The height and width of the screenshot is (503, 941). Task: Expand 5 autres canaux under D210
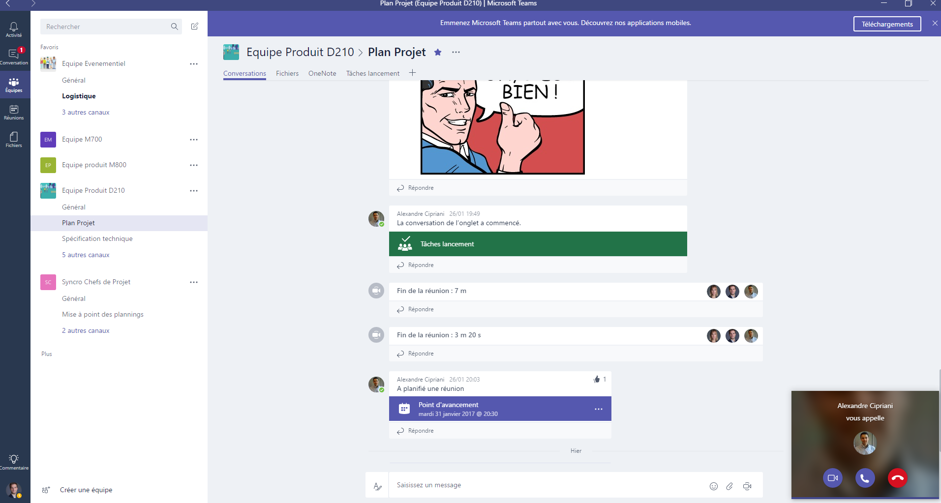pyautogui.click(x=86, y=255)
